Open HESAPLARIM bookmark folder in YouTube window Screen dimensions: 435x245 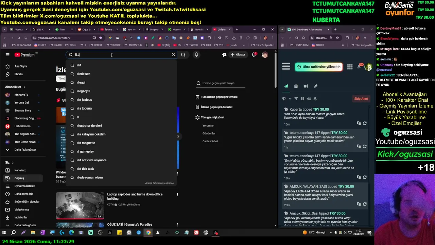(21, 45)
